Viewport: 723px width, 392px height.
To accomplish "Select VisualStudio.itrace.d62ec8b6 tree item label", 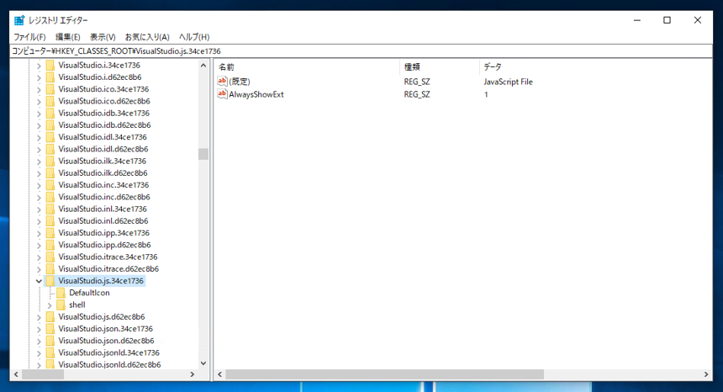I will tap(108, 269).
